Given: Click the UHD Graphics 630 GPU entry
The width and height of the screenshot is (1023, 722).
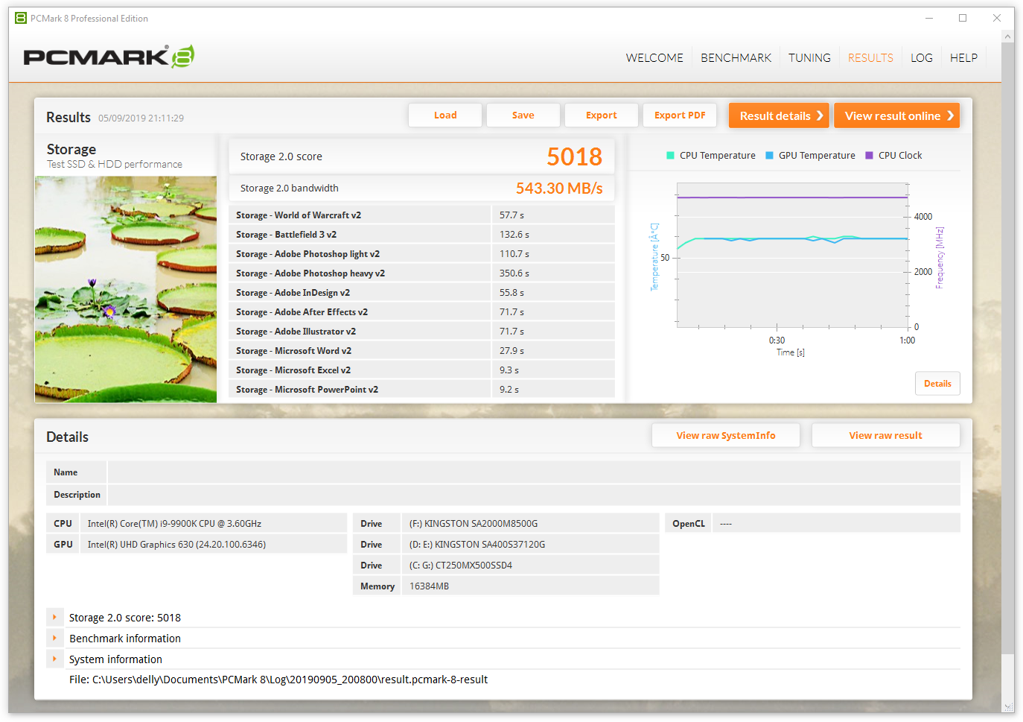Looking at the screenshot, I should (214, 545).
